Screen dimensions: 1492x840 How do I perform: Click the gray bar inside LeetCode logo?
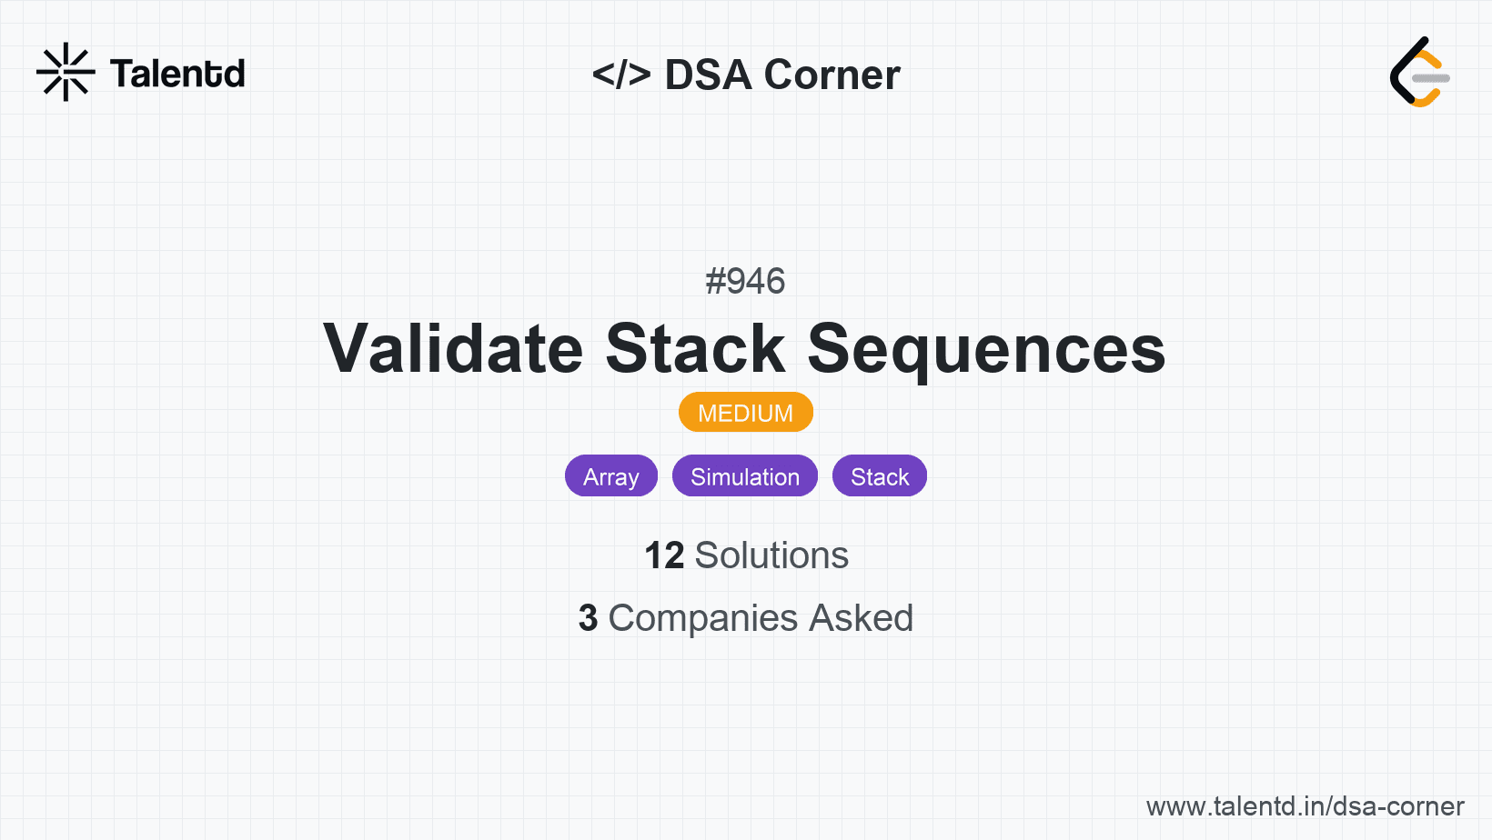click(x=1431, y=78)
